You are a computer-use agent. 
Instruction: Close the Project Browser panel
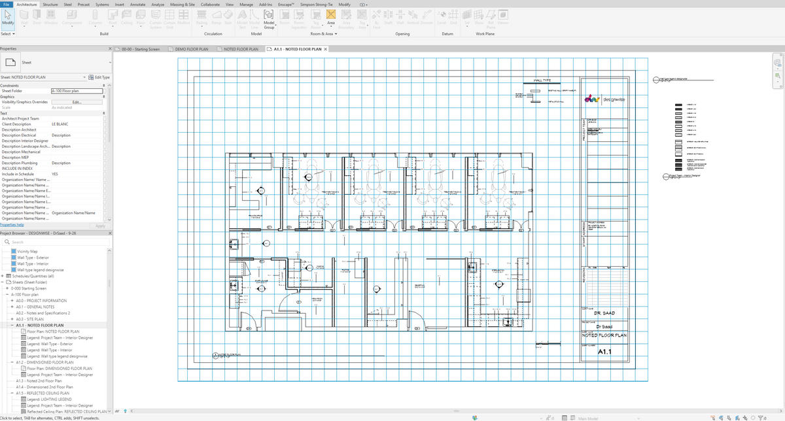tap(110, 233)
